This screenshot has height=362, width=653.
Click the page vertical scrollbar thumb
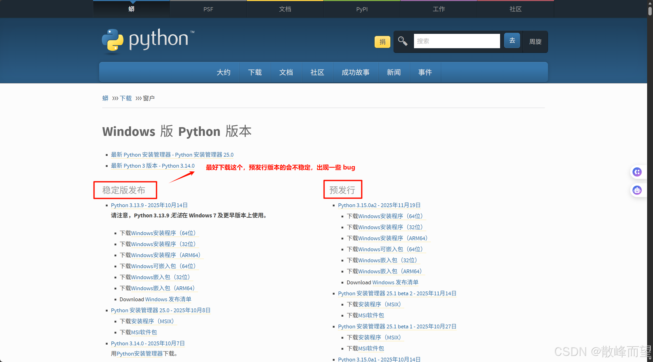pos(650,12)
